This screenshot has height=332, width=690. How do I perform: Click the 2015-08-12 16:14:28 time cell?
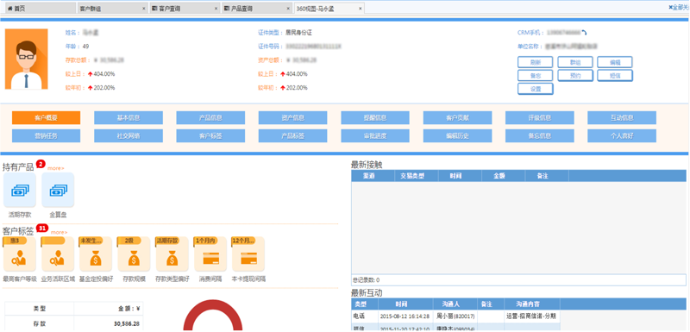pyautogui.click(x=405, y=316)
